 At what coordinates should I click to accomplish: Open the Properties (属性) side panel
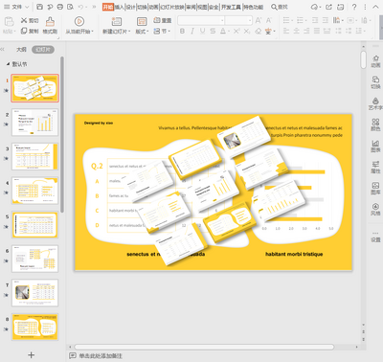375,167
